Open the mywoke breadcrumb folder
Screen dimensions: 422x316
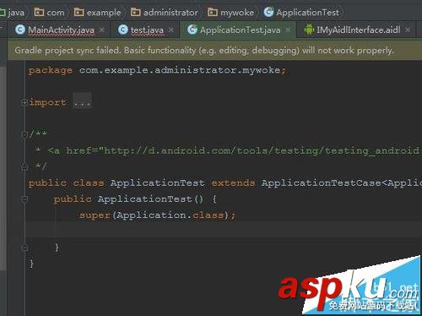coord(230,13)
